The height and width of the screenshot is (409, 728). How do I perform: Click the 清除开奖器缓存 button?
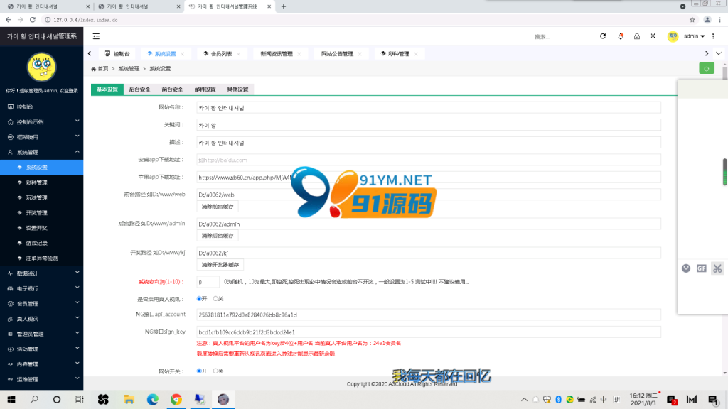point(220,265)
